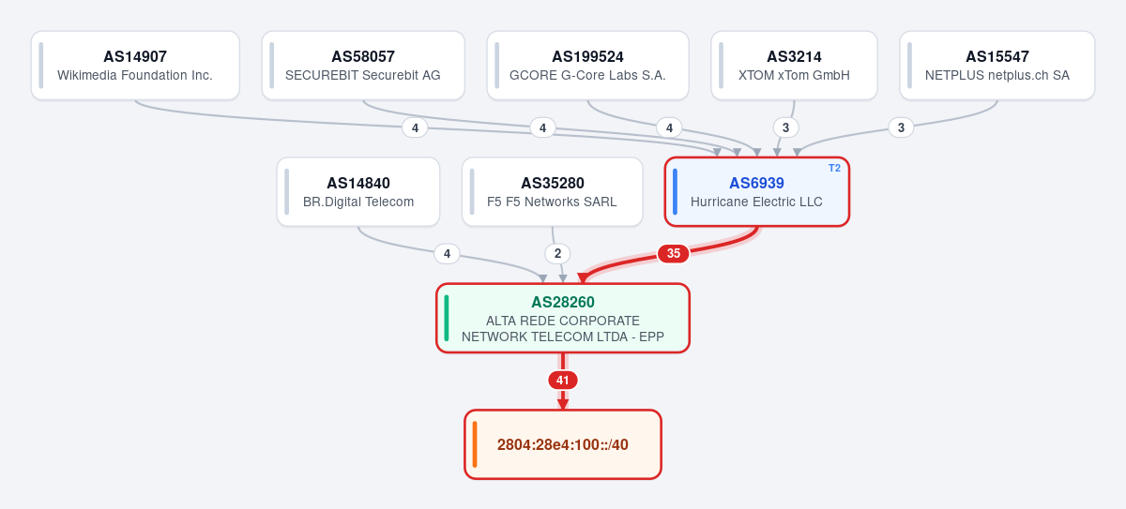Click the edge label 2 under F5 Networks
The height and width of the screenshot is (509, 1126).
click(557, 253)
